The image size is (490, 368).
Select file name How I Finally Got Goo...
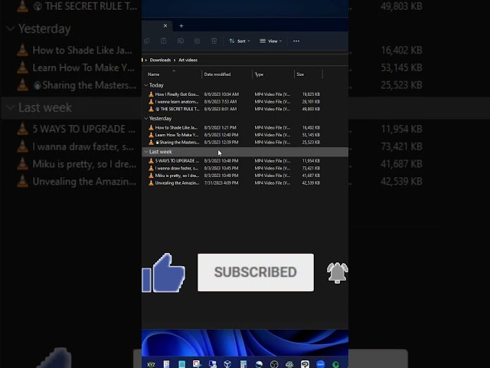coord(177,94)
